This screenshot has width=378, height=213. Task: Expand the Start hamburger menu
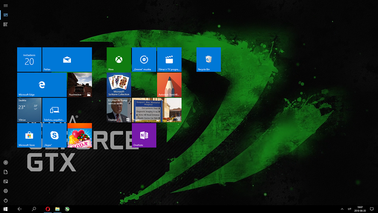(x=6, y=6)
